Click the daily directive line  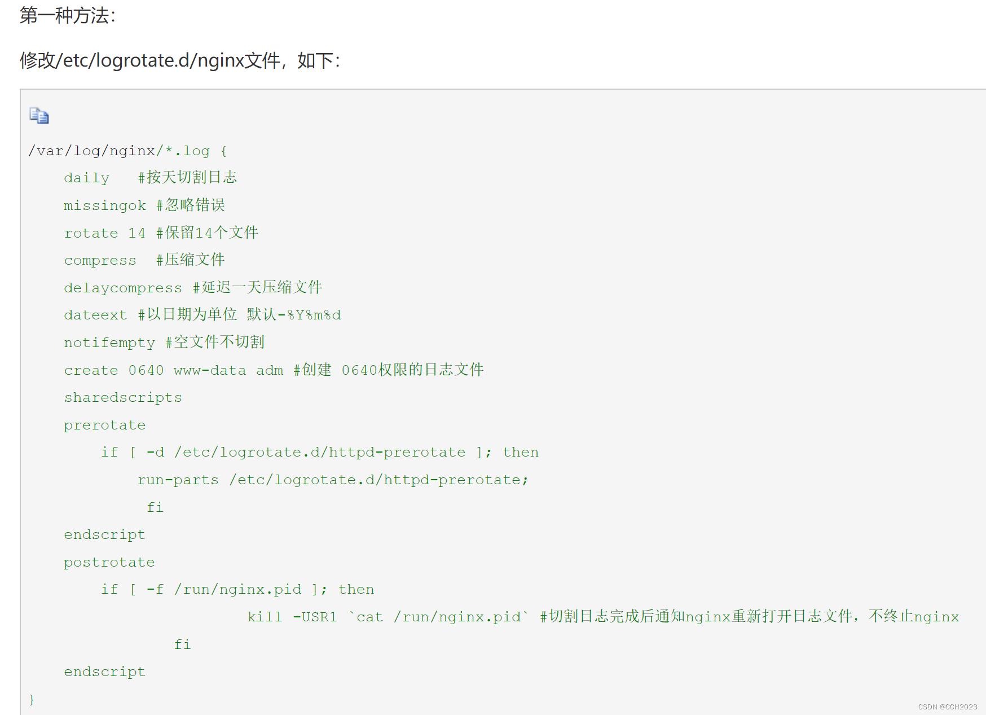150,178
